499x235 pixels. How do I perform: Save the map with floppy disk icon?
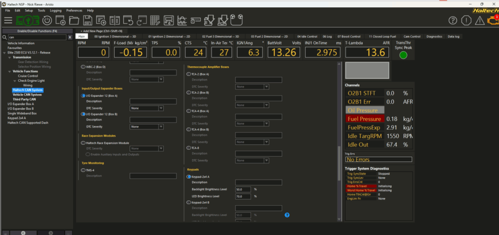[88, 20]
